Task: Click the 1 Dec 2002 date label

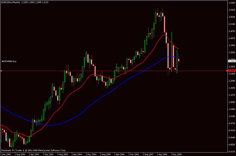Action: tap(48, 154)
